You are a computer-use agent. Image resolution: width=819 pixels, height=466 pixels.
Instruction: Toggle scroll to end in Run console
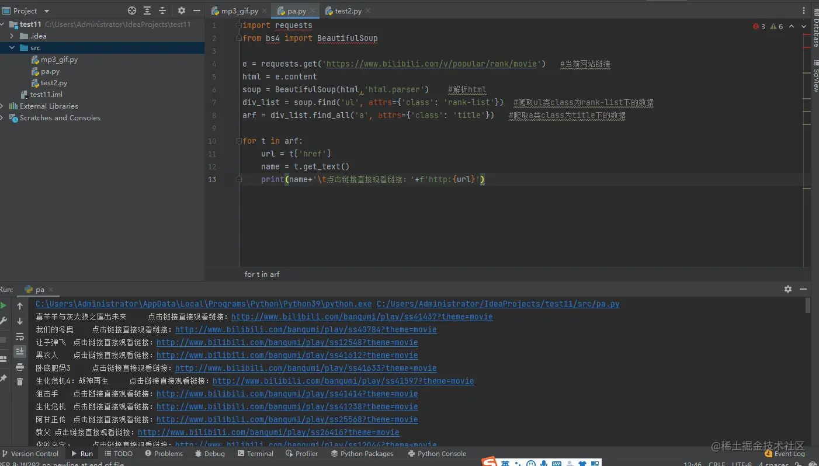(20, 351)
